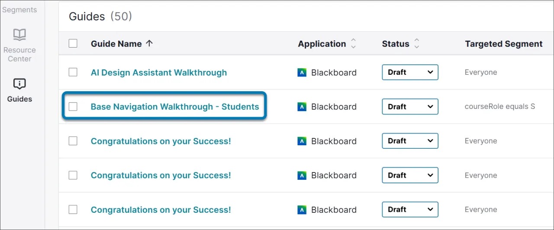The image size is (554, 230).
Task: Check the first Congratulations on your Success! checkbox
Action: pyautogui.click(x=73, y=141)
